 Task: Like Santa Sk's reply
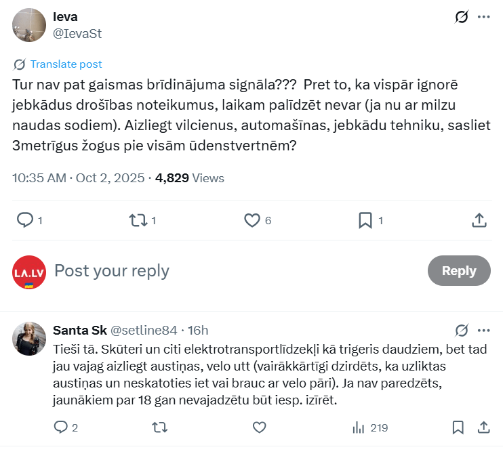[x=259, y=427]
